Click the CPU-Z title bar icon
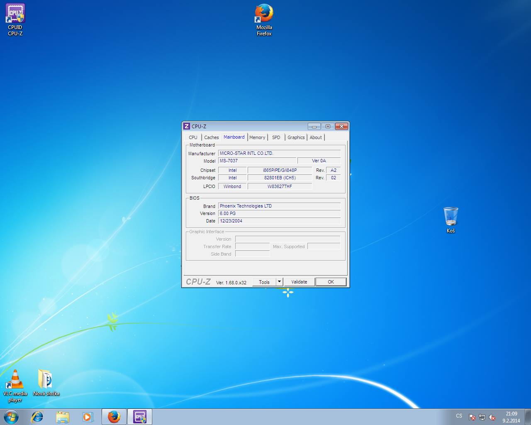The height and width of the screenshot is (425, 531). pyautogui.click(x=187, y=126)
